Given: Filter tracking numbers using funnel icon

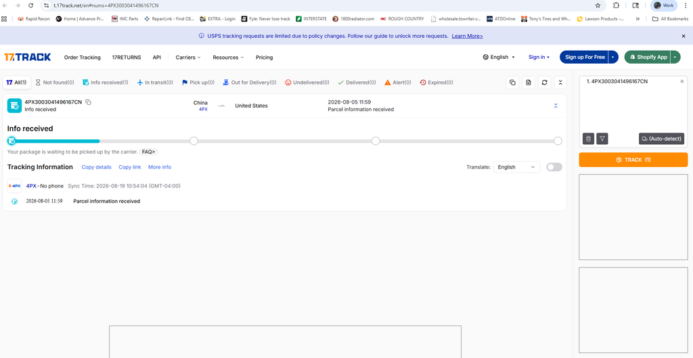Looking at the screenshot, I should (602, 139).
